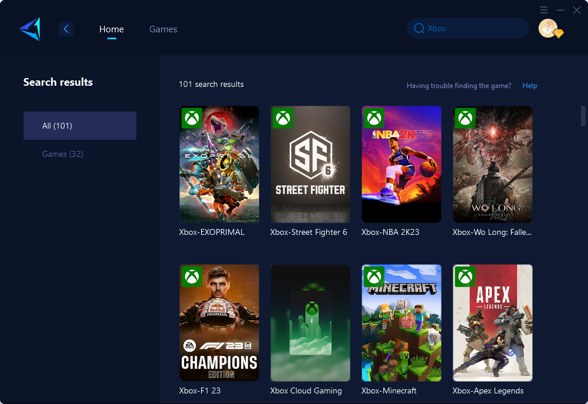Click the Help link
This screenshot has width=588, height=404.
click(530, 86)
